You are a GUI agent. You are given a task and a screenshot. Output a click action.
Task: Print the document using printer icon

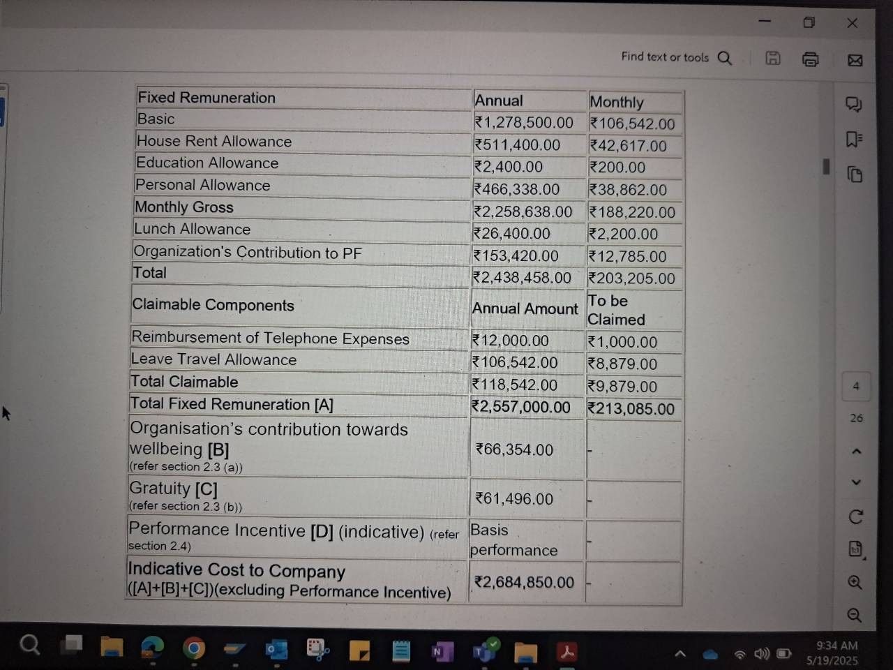810,59
